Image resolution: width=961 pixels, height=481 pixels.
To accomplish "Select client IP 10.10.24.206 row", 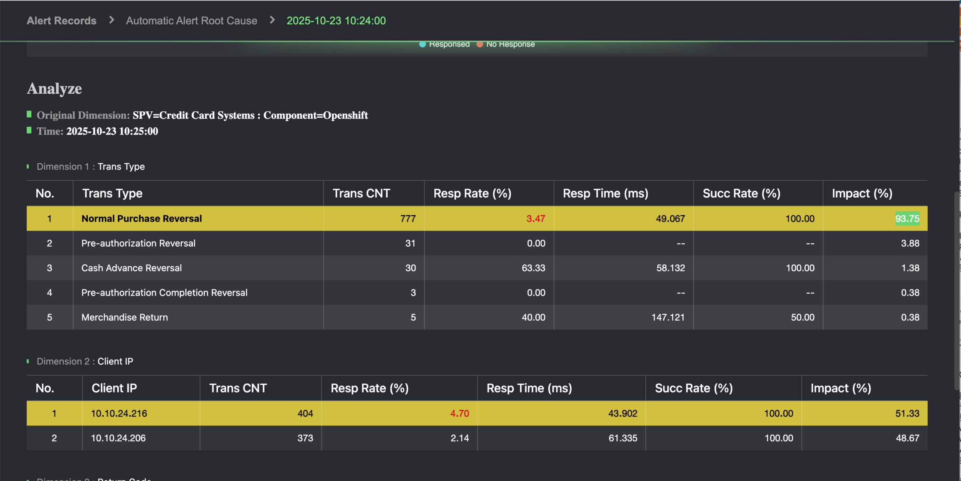I will 118,438.
